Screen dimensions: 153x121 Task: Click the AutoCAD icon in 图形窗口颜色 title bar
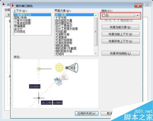tap(13, 5)
